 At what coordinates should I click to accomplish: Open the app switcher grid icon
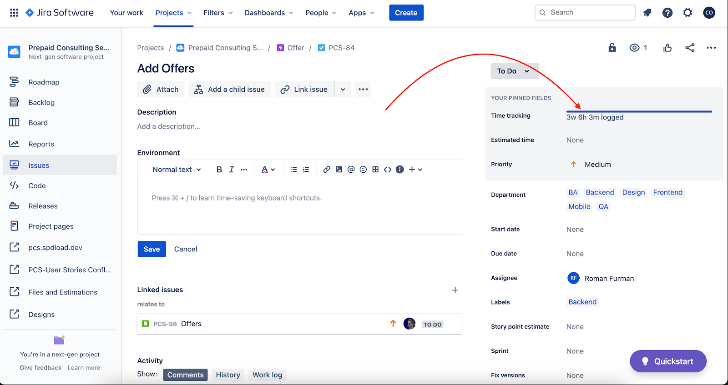(14, 13)
